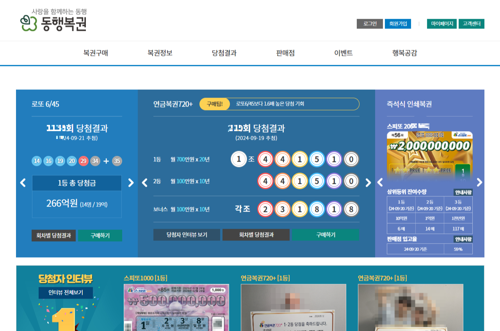500x331 pixels.
Task: Click the 266억원 prize amount
Action: 62,203
